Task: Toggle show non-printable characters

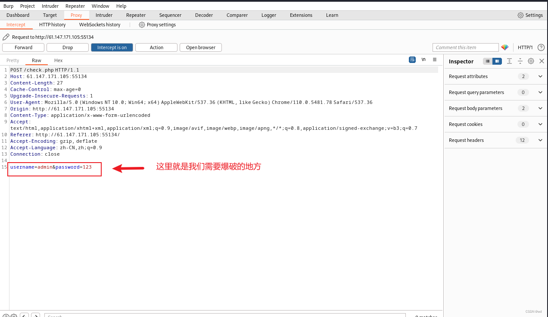Action: [x=423, y=60]
